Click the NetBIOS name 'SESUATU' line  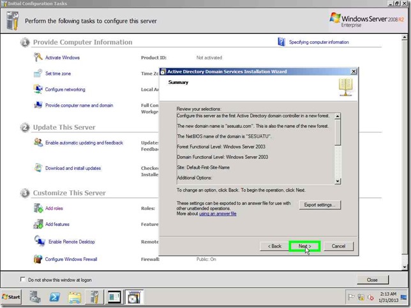(224, 136)
